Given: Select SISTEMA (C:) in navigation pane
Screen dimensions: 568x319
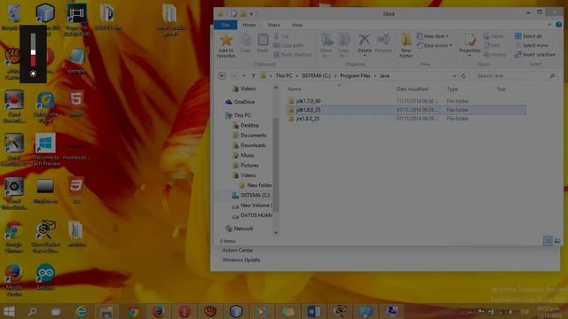Looking at the screenshot, I should [250, 195].
